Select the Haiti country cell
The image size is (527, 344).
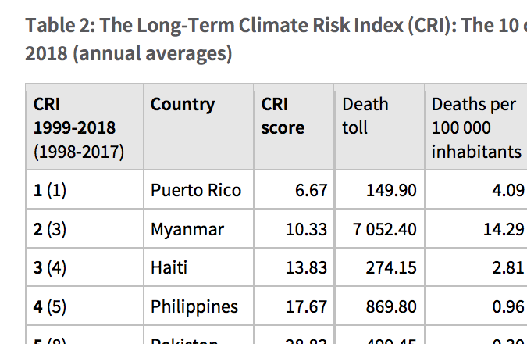click(169, 268)
